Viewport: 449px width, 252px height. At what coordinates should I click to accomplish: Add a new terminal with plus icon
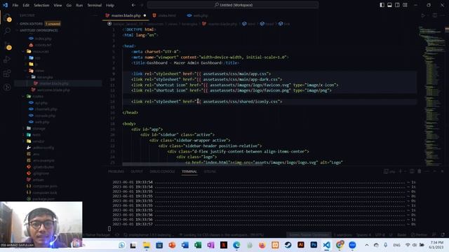tap(401, 171)
